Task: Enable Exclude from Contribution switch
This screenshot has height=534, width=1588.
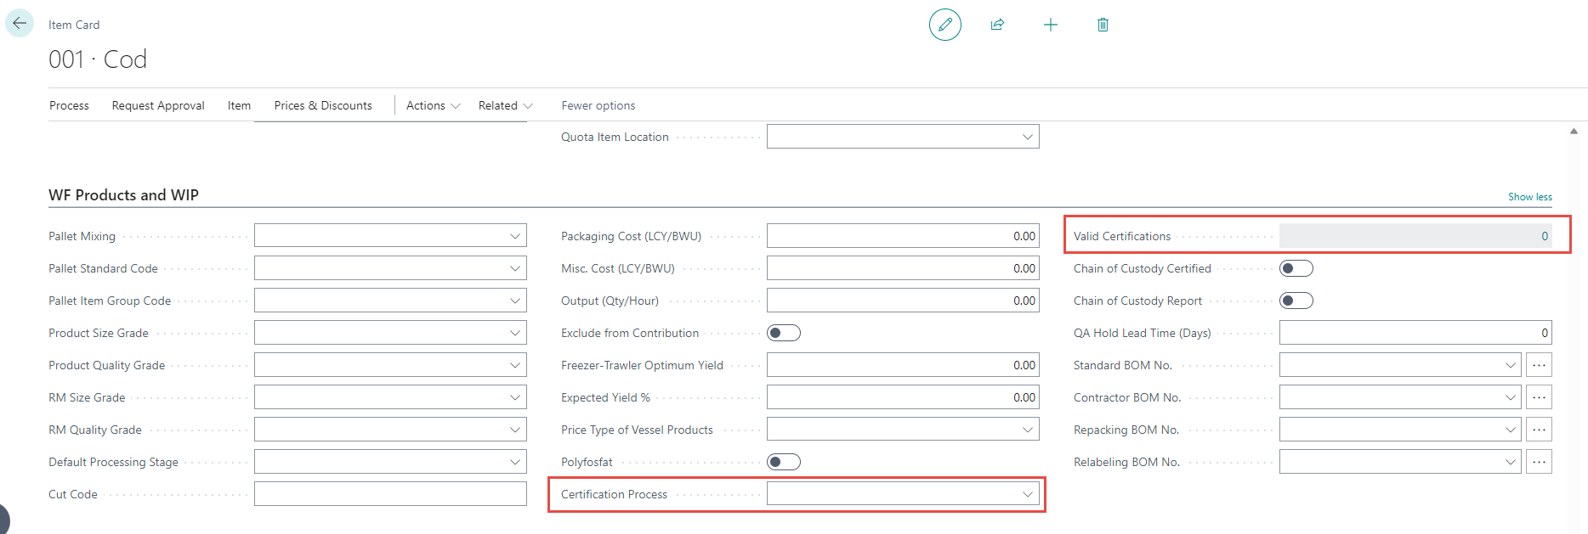Action: [783, 333]
